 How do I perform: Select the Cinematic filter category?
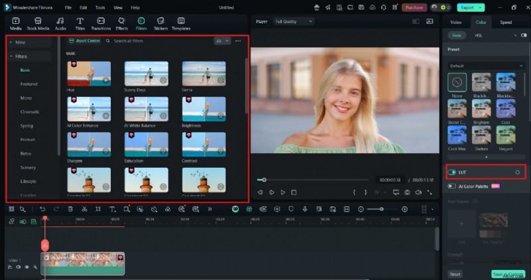tap(30, 111)
